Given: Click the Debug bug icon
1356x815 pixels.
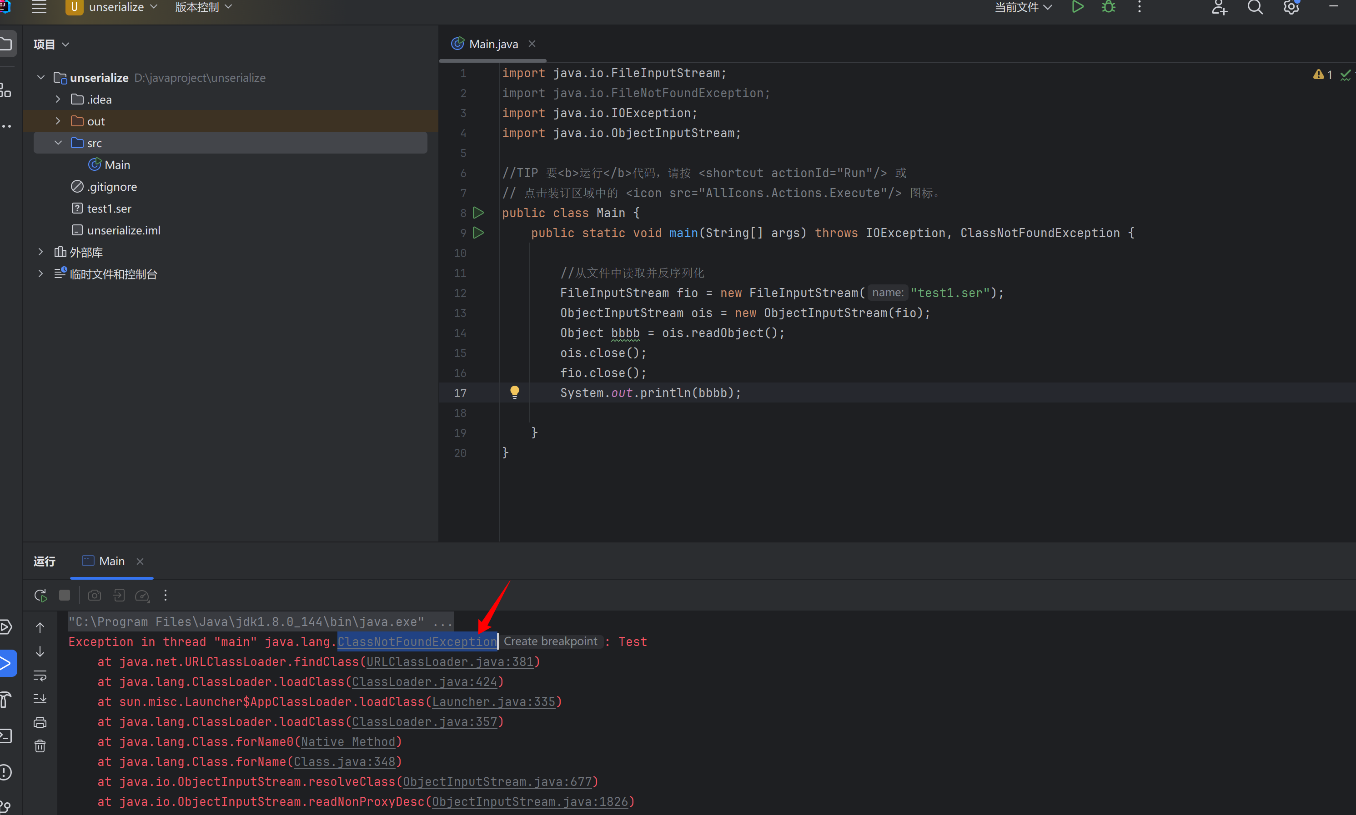Looking at the screenshot, I should pyautogui.click(x=1109, y=7).
